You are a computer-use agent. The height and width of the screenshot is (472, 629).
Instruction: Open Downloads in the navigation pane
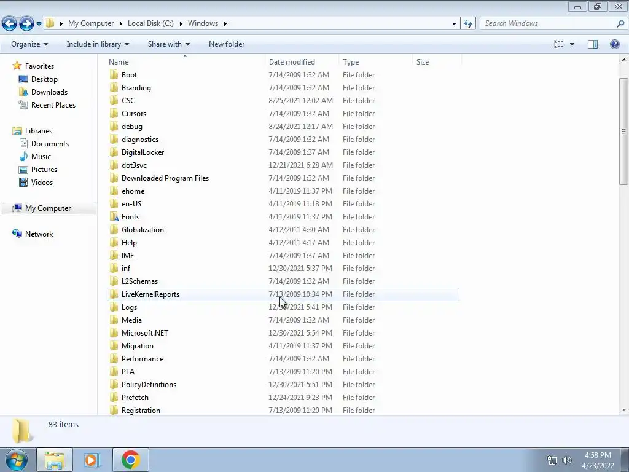[x=49, y=92]
